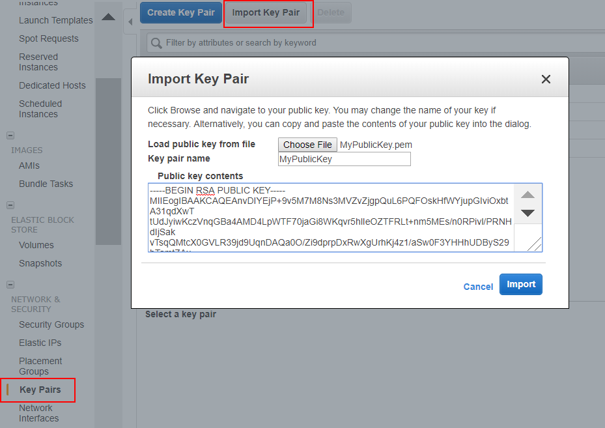Open Key Pairs in the sidebar
This screenshot has height=428, width=605.
[40, 390]
